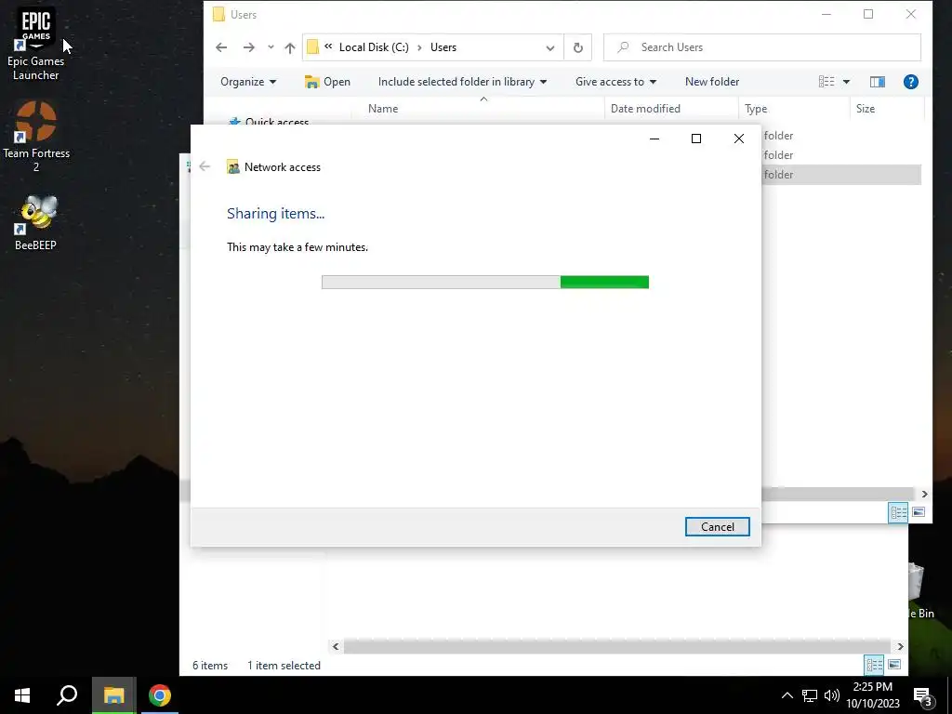Image resolution: width=952 pixels, height=714 pixels.
Task: Open volume control tray icon
Action: point(832,695)
